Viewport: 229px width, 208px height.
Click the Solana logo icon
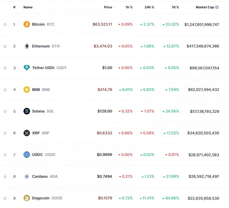[27, 111]
